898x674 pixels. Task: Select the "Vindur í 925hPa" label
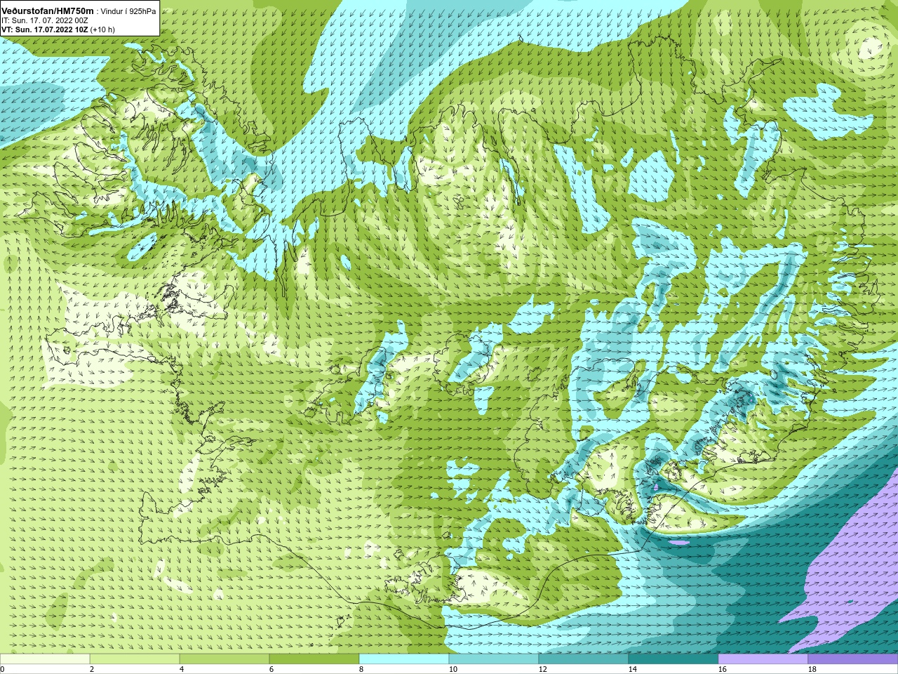pyautogui.click(x=128, y=12)
